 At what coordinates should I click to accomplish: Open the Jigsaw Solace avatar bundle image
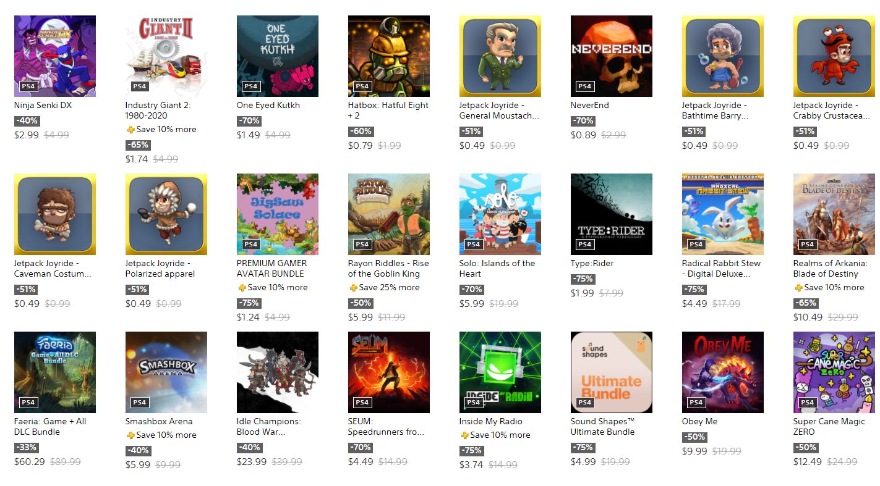pos(278,214)
